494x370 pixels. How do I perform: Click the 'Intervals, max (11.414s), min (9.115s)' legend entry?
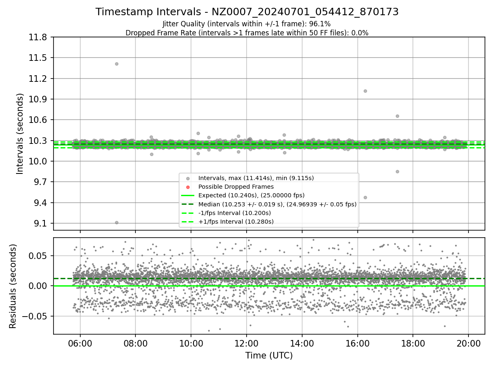(256, 178)
